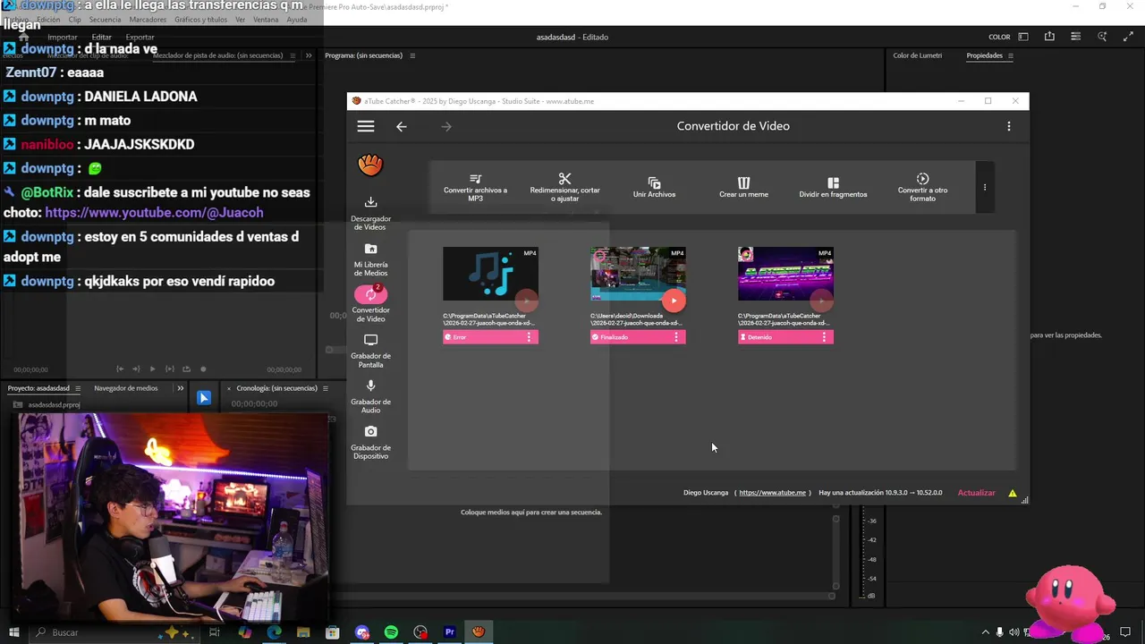The width and height of the screenshot is (1145, 644).
Task: Go back with the aTube Catcher back arrow
Action: click(401, 126)
